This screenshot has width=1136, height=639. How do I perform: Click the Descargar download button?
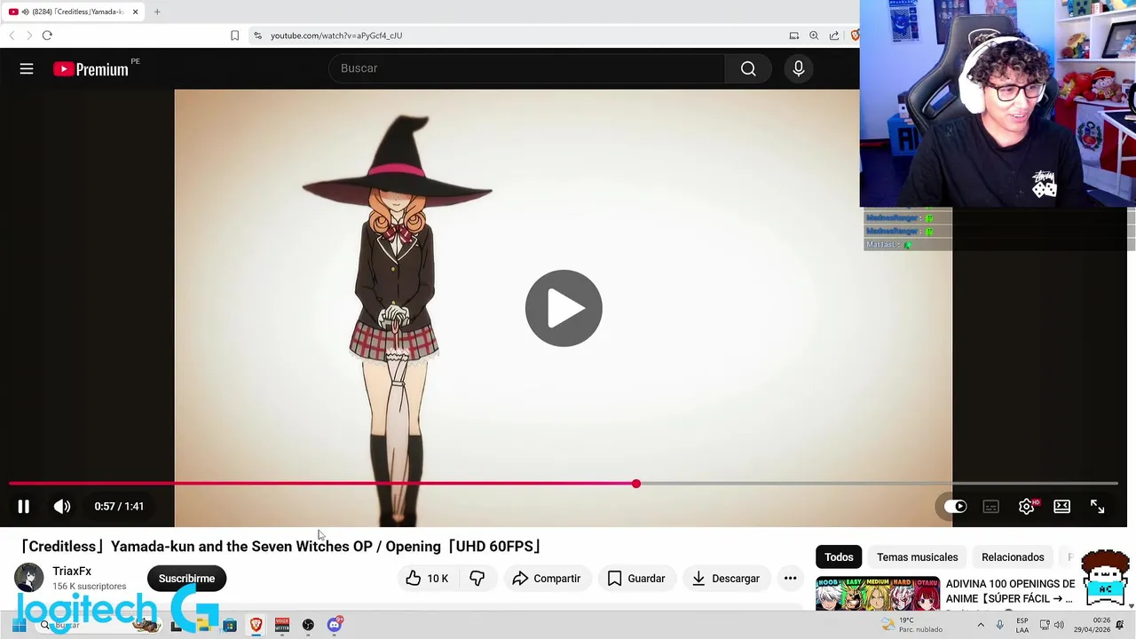point(726,579)
